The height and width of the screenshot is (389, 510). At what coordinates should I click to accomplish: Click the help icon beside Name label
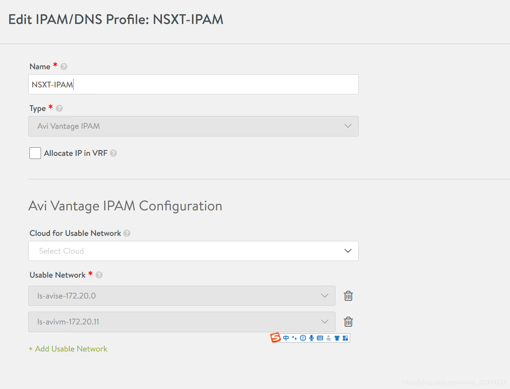tap(64, 67)
